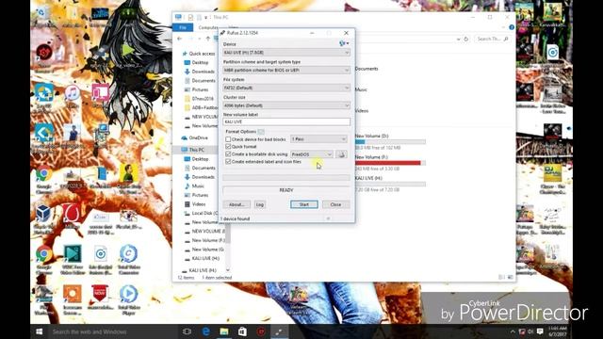Click the Up arrow in File Explorer
Image resolution: width=603 pixels, height=339 pixels.
point(208,39)
